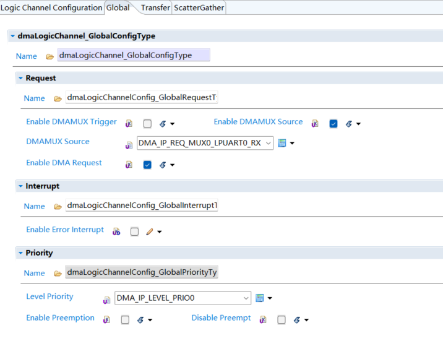Image resolution: width=443 pixels, height=346 pixels.
Task: Open the DMAMUX Source combo box
Action: pos(268,143)
